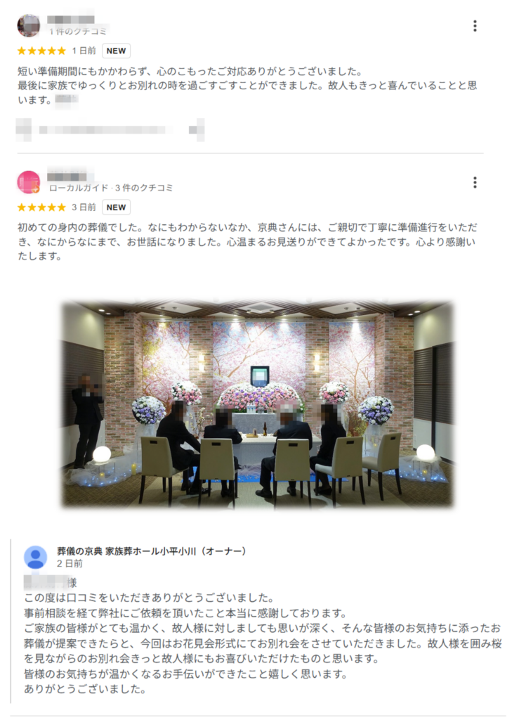This screenshot has width=519, height=720.
Task: Click the review text starting with 短い準備期間
Action: click(x=247, y=85)
